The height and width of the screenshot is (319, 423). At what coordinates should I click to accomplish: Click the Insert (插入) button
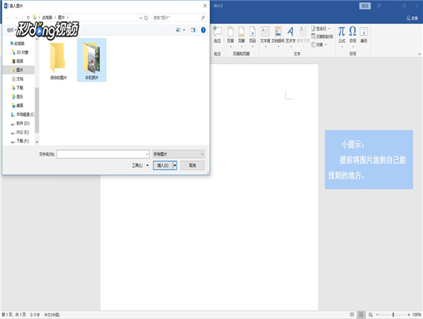coord(163,165)
